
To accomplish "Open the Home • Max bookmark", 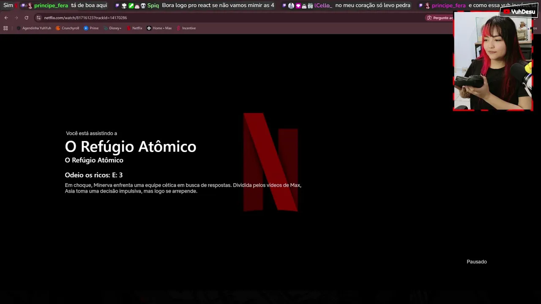I will pyautogui.click(x=159, y=28).
